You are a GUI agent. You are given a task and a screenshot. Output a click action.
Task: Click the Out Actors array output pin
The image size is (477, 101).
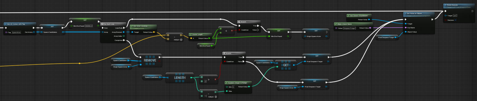[34, 32]
